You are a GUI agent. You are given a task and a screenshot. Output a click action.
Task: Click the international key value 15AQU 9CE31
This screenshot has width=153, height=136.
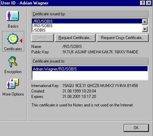[100, 85]
